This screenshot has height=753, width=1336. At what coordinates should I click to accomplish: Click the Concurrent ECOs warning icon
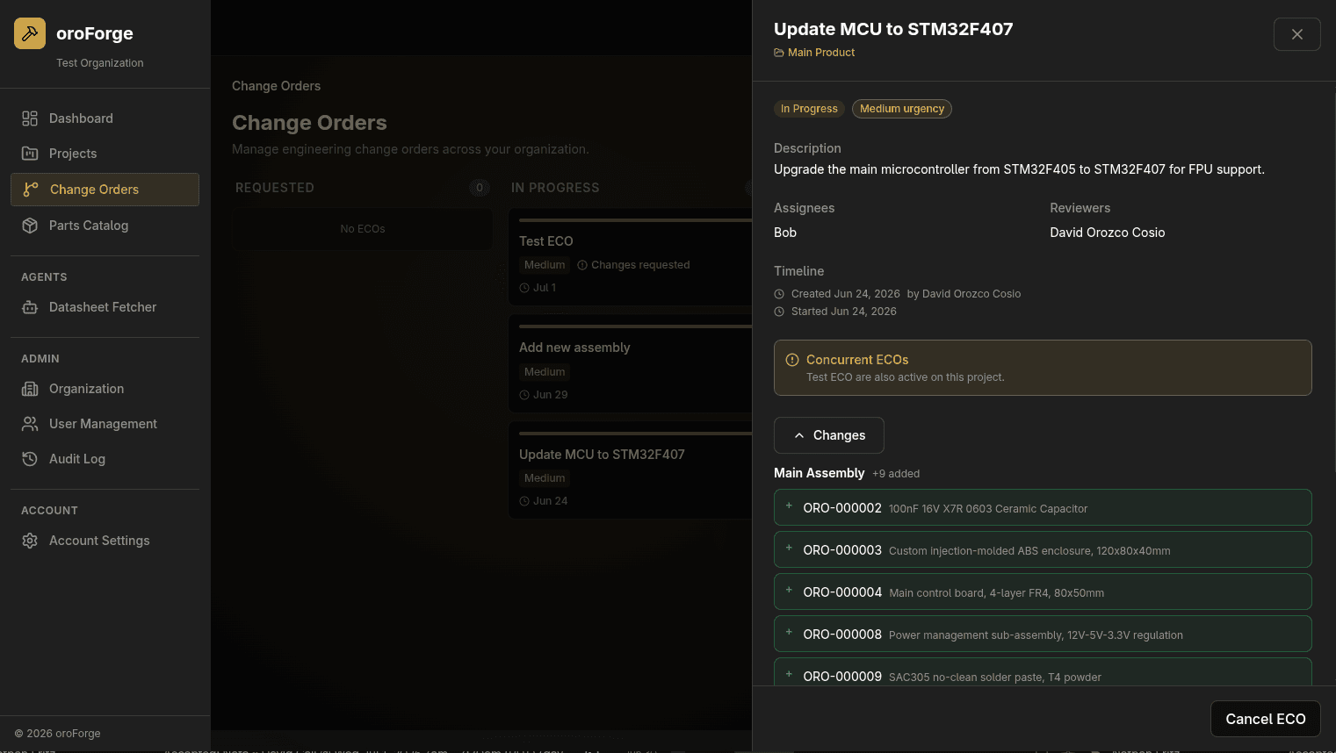(792, 360)
